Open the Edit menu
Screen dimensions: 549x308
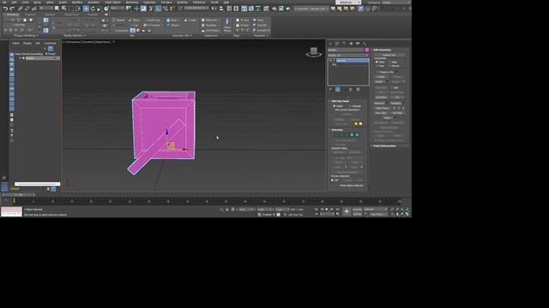pos(14,2)
